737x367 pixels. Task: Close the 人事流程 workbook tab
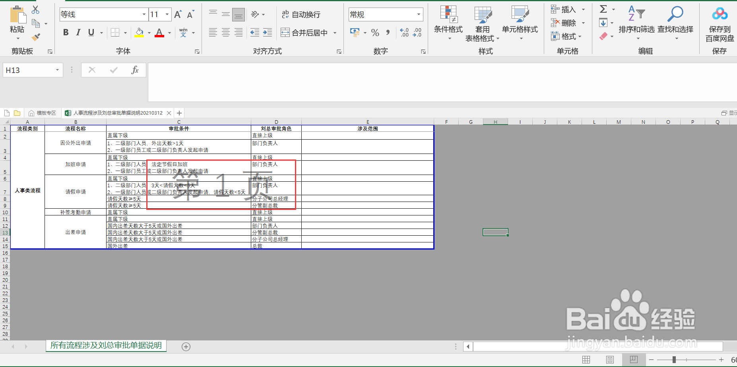point(169,113)
